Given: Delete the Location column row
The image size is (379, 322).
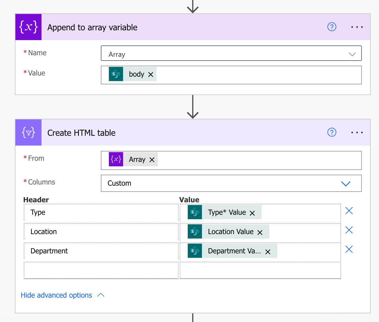Looking at the screenshot, I should click(x=349, y=230).
